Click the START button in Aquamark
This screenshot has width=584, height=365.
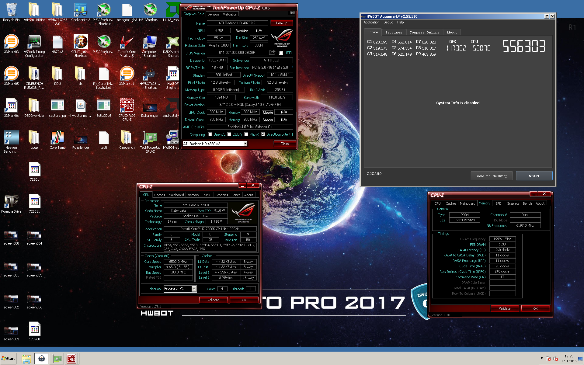534,176
